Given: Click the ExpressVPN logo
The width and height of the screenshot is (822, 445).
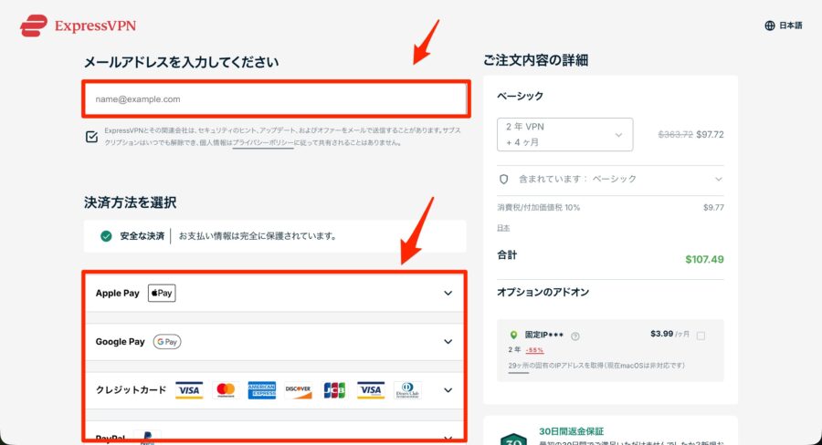Looking at the screenshot, I should [79, 26].
